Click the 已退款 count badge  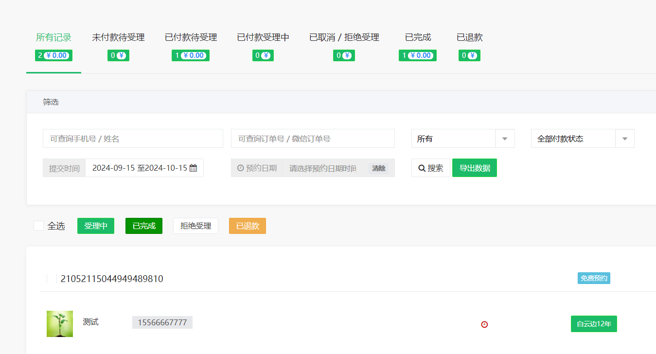coord(469,55)
